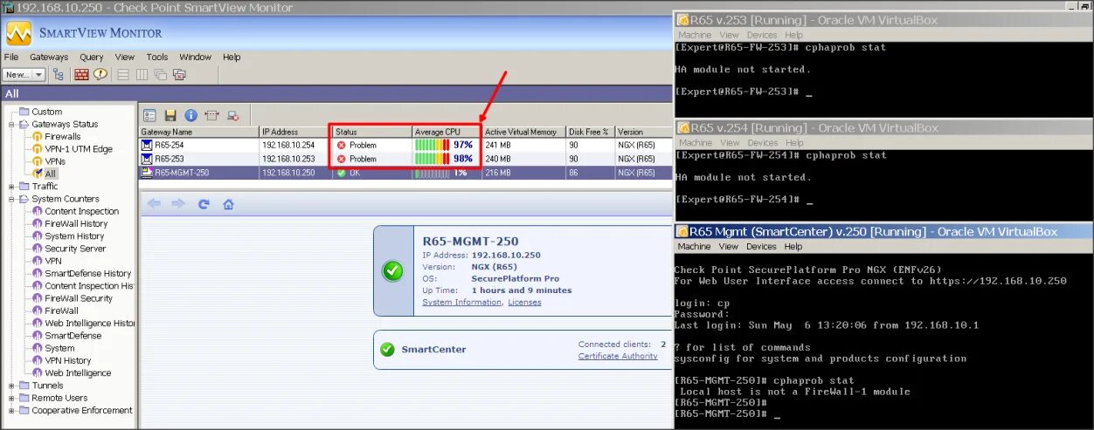Click the R65-MGMT-250 management server icon

(147, 173)
